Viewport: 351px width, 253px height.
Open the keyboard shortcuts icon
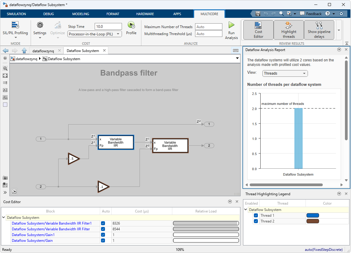pos(235,50)
